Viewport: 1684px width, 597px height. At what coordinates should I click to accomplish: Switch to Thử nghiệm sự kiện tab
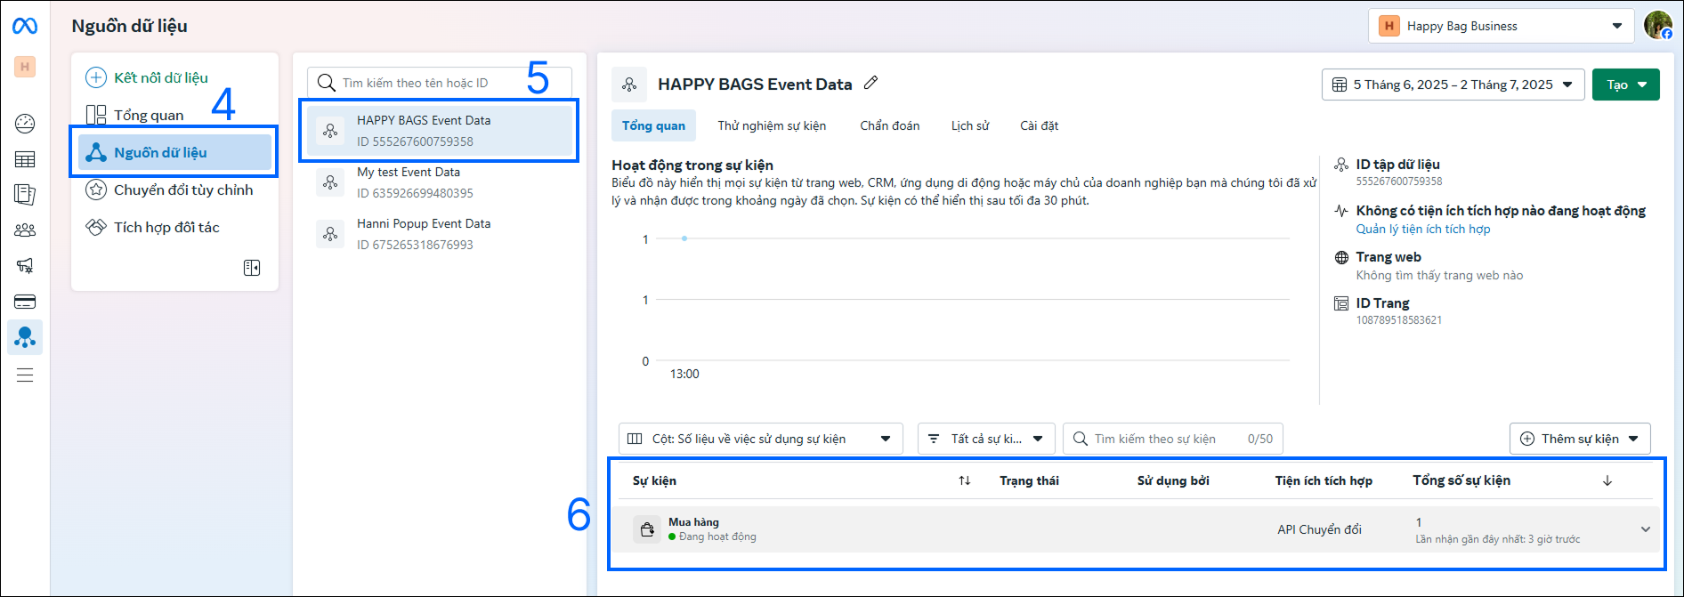(772, 125)
